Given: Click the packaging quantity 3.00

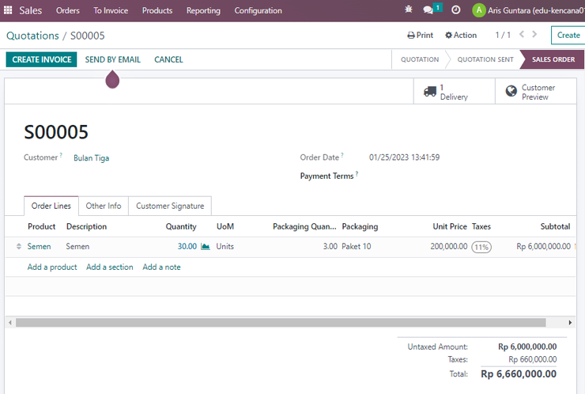Looking at the screenshot, I should (330, 247).
